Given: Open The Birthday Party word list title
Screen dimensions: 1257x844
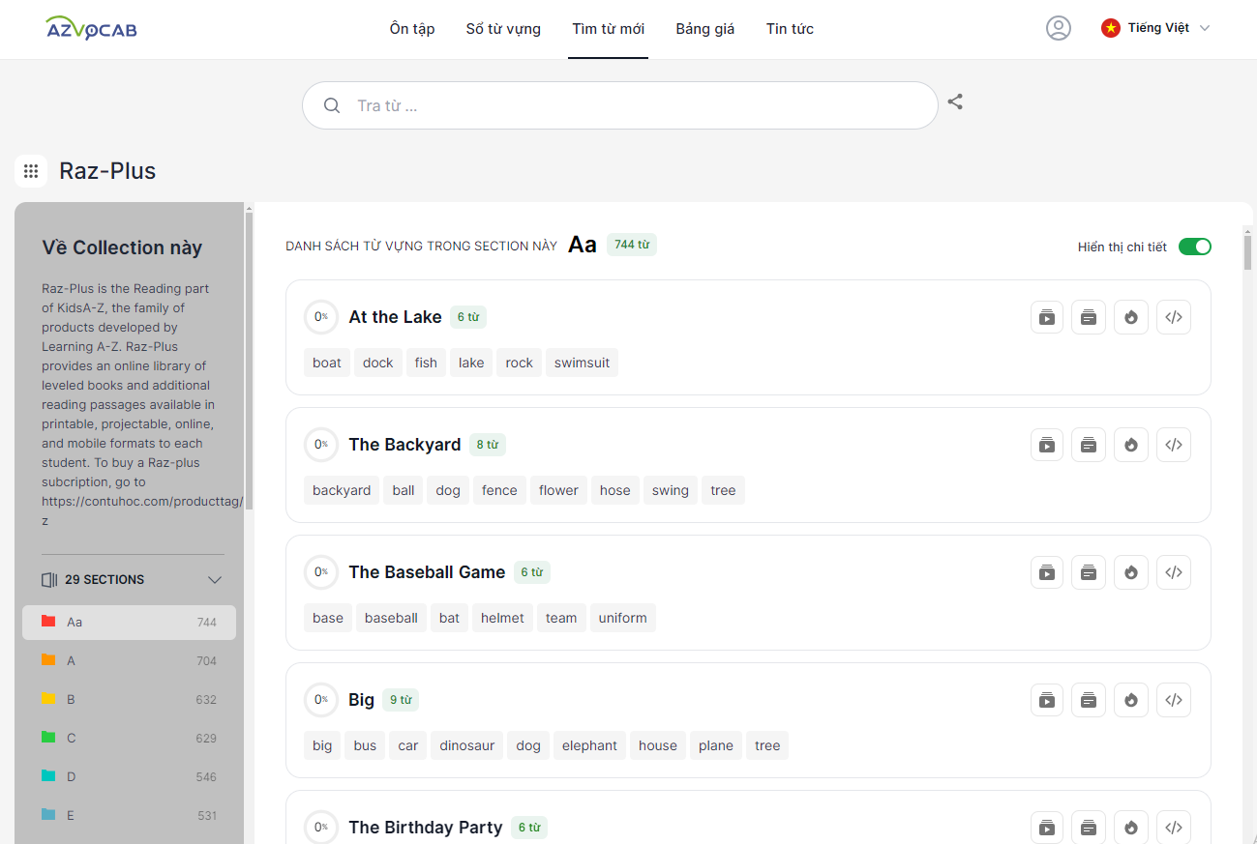Looking at the screenshot, I should (x=426, y=828).
